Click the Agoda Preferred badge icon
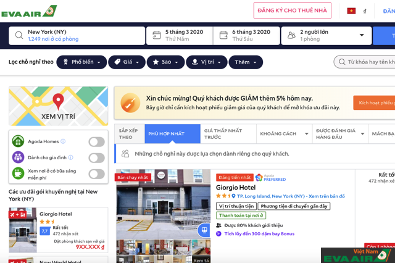The image size is (395, 263). point(259,178)
